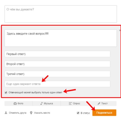The width and height of the screenshot is (121, 120).
Task: Click the Еще один вариант ответа field
Action: [x=57, y=84]
